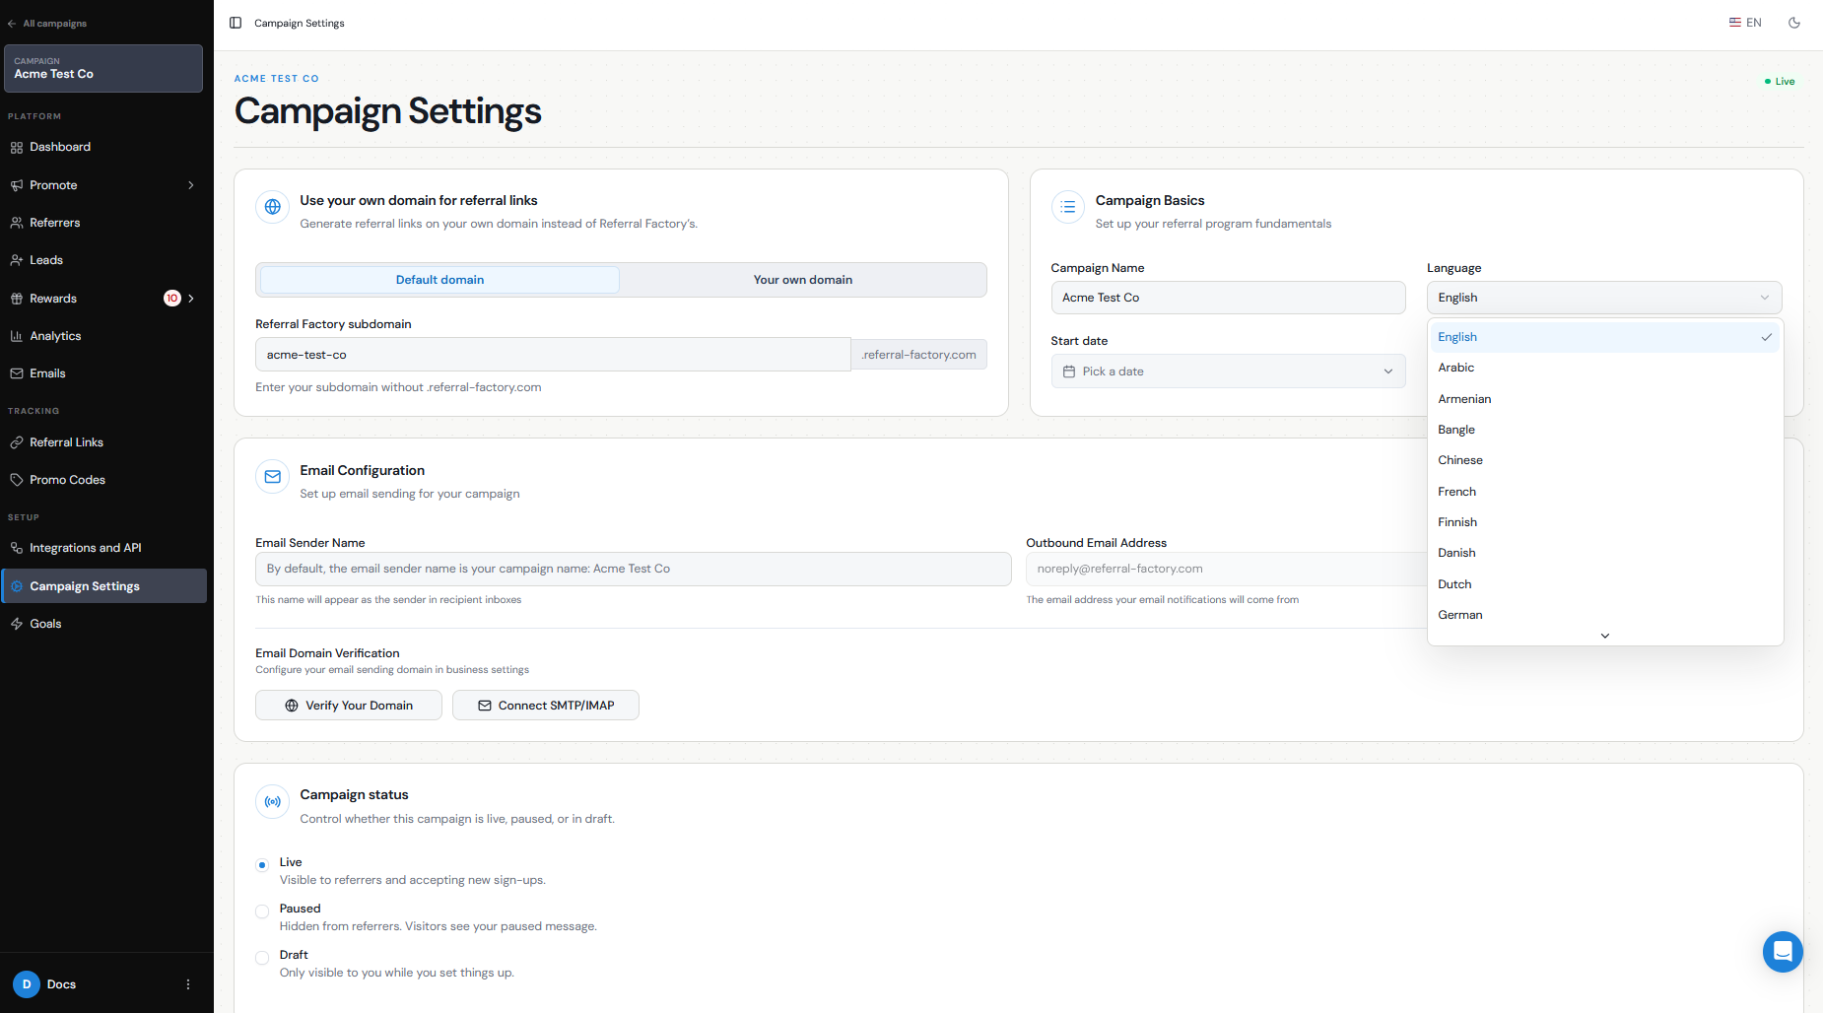Click the Goals lightning icon
The image size is (1823, 1013).
(x=17, y=624)
